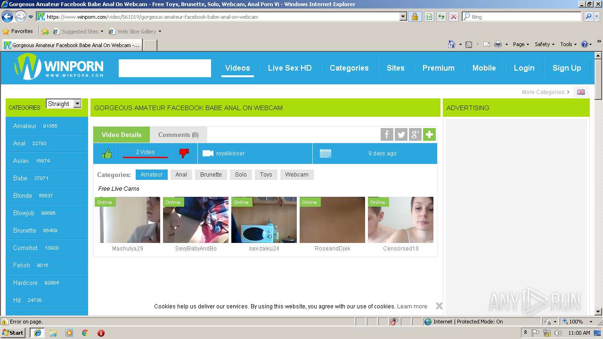Click Learn more in cookie notice
Viewport: 603px width, 339px height.
(412, 307)
